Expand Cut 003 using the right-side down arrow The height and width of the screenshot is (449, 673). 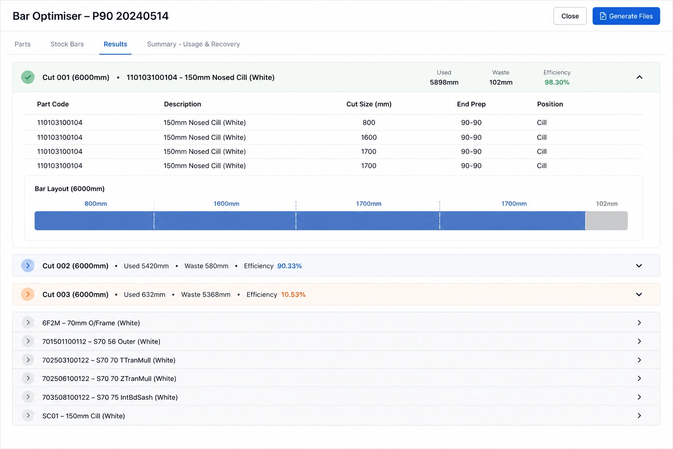[x=639, y=294]
